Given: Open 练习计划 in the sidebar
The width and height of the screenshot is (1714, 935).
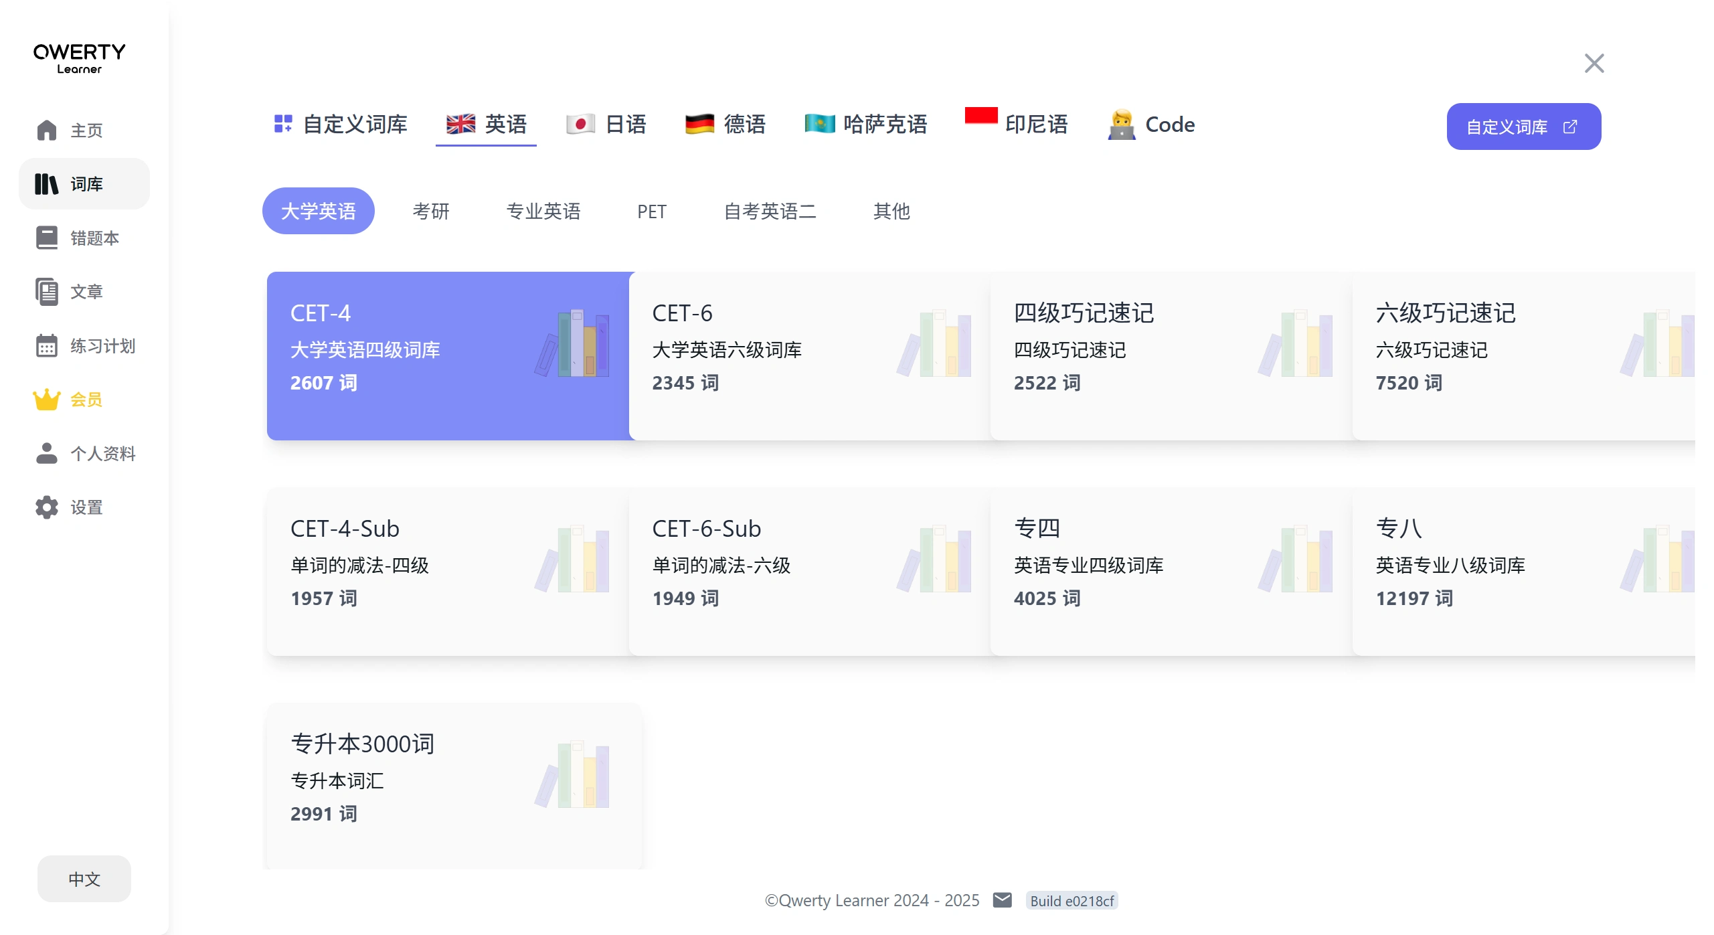Looking at the screenshot, I should click(84, 346).
